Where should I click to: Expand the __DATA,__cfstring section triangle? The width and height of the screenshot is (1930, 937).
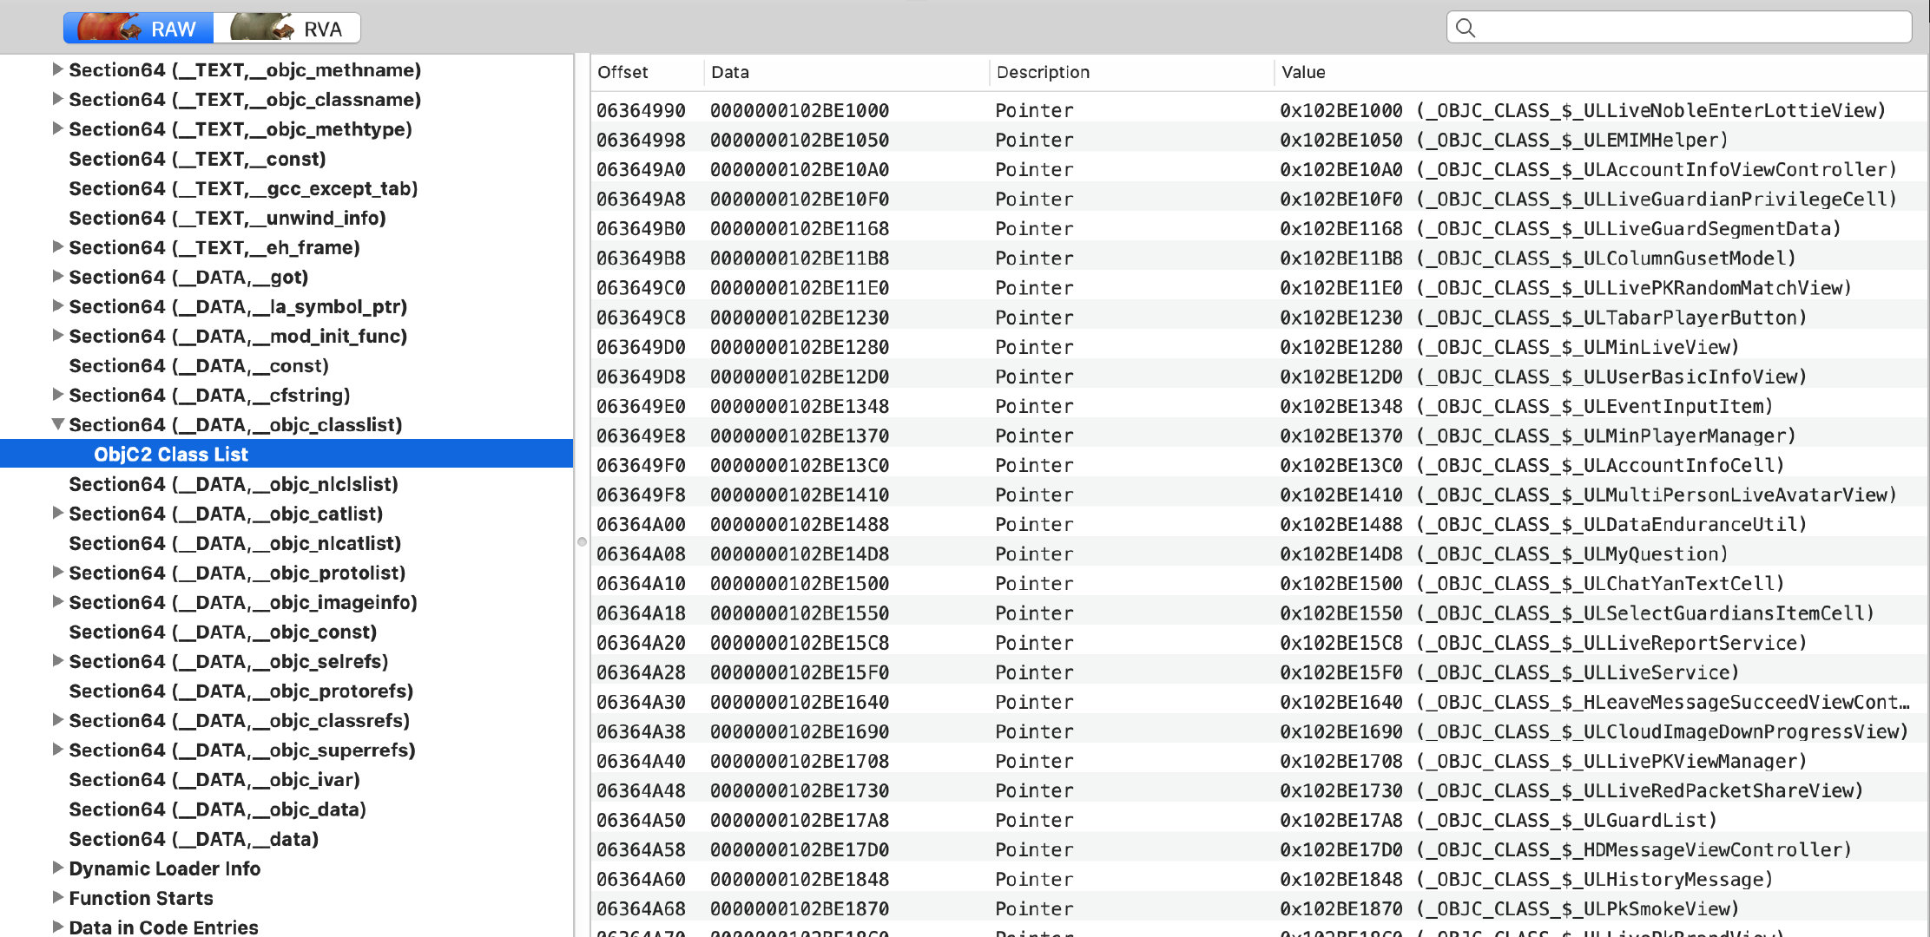(x=57, y=395)
